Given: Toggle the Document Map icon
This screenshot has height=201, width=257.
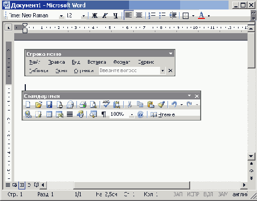Looking at the screenshot, I should tap(93, 114).
